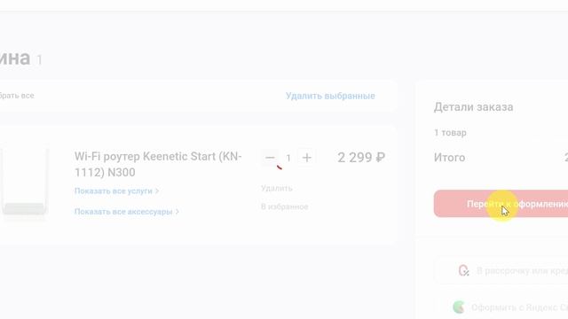
Task: Remove router via 'Удалить' link
Action: [x=277, y=189]
